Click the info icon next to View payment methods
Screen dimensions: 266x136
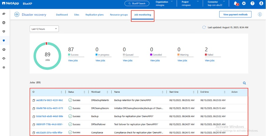[x=260, y=14]
